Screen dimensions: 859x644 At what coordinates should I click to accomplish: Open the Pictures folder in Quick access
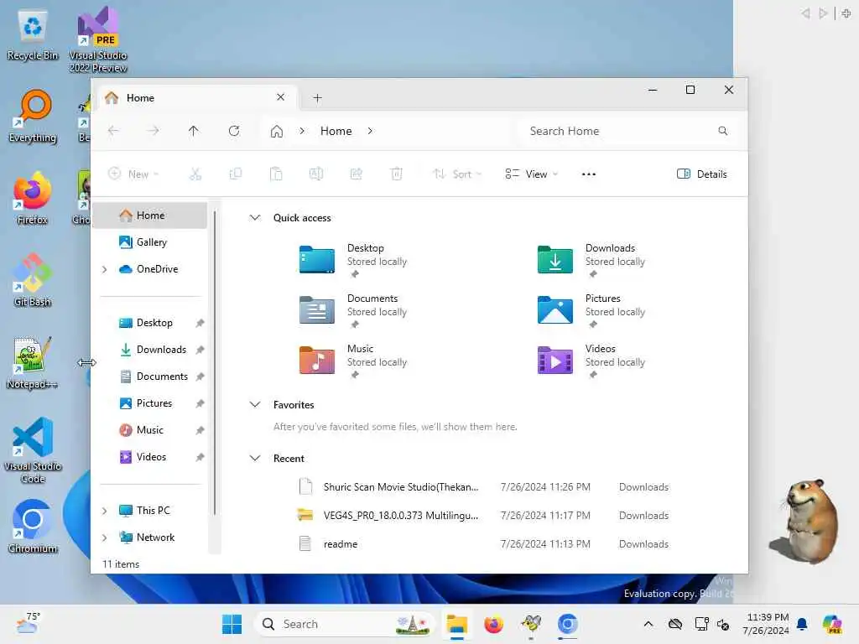click(591, 310)
